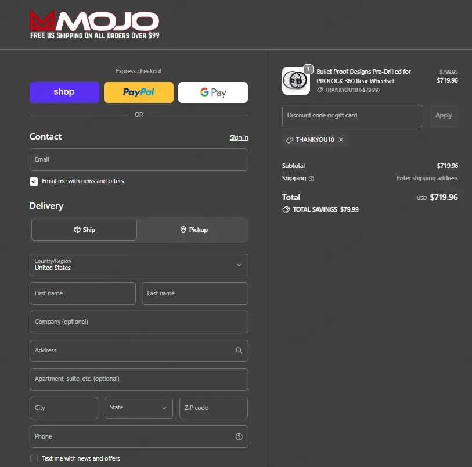472x467 pixels.
Task: Click the Subtotal $719.96 value
Action: click(x=447, y=166)
